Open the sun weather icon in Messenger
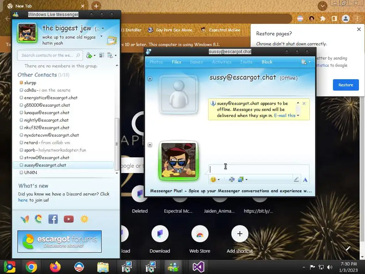 coord(84,219)
